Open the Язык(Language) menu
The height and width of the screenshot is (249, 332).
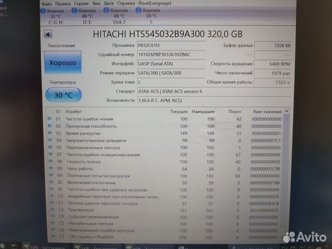click(155, 3)
